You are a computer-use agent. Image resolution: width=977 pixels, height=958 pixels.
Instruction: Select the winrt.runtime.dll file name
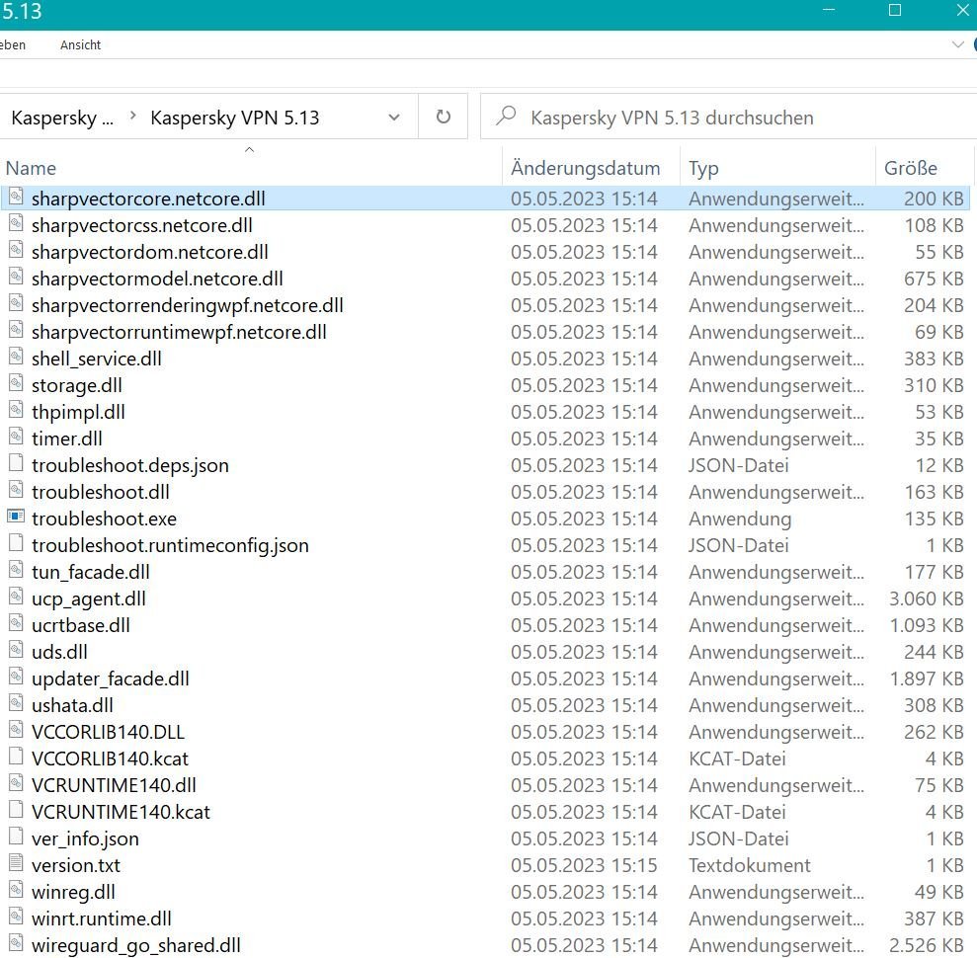(101, 918)
